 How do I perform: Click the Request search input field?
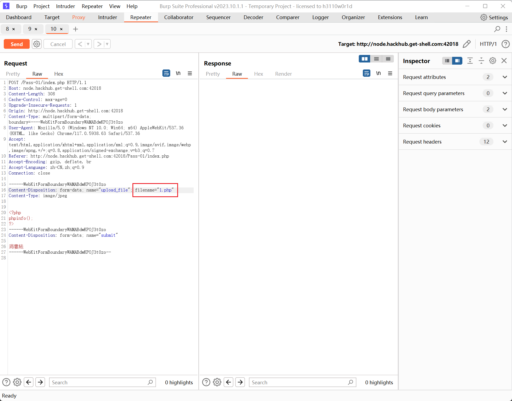point(102,382)
